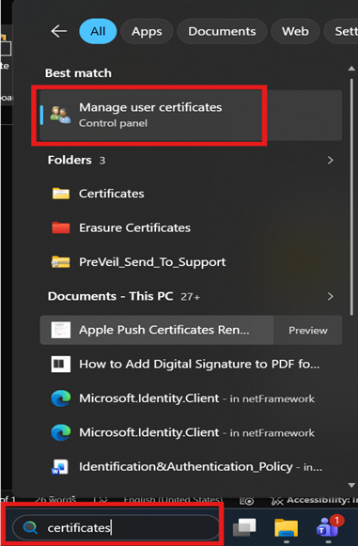
Task: Open first Microsoft.Identity.Client result
Action: [x=191, y=398]
